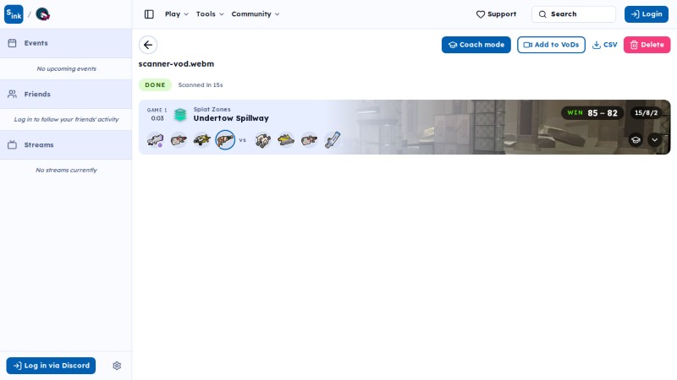677x380 pixels.
Task: Select the yellow-black weapon before the ringed one
Action: 201,140
